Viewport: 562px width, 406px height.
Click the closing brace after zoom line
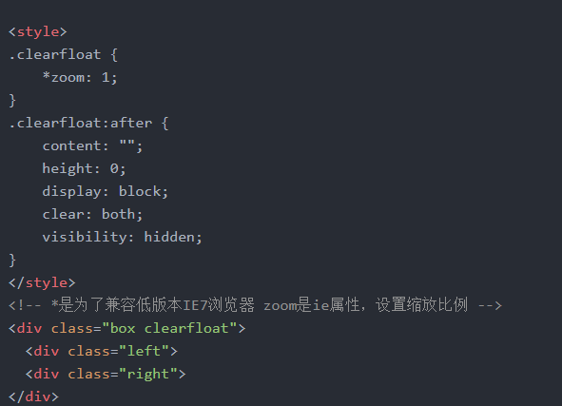(12, 101)
